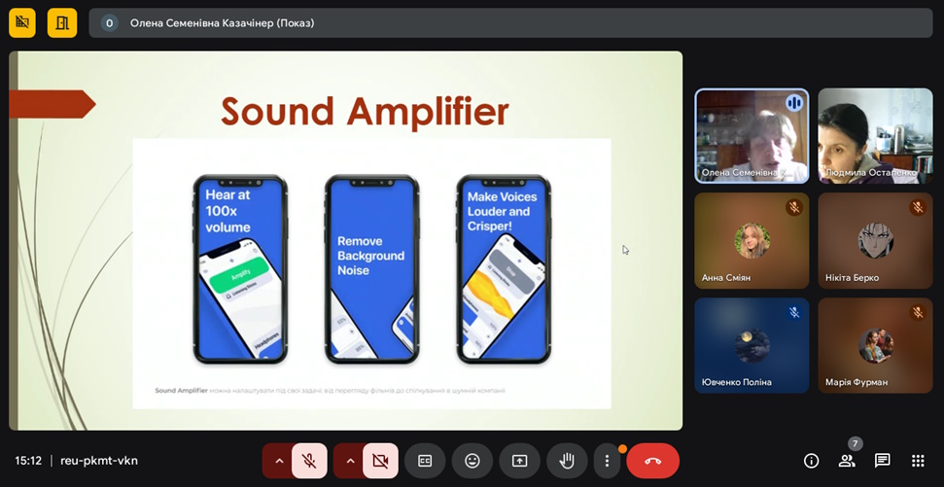
Task: Click the 'Remove Background Noise' phone image
Action: [x=372, y=269]
